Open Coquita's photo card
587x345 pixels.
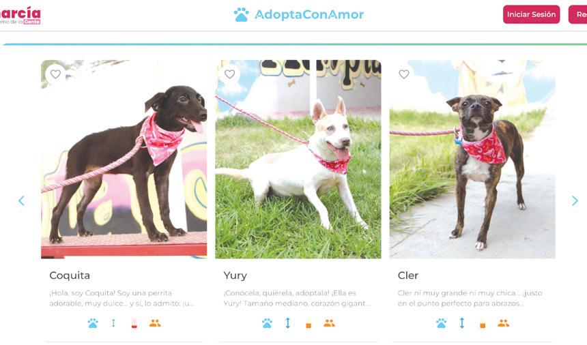[x=124, y=160]
